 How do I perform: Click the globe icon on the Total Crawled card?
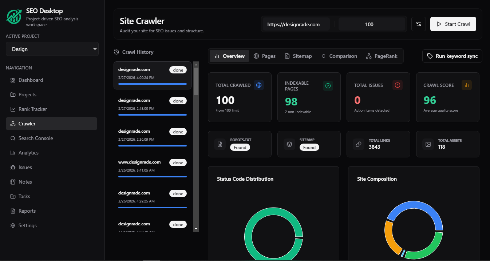259,85
